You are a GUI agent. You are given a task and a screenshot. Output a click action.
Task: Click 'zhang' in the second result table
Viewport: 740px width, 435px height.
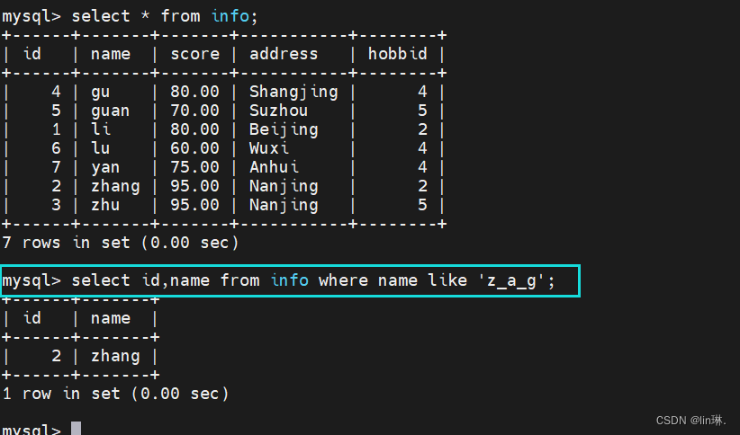pos(115,356)
